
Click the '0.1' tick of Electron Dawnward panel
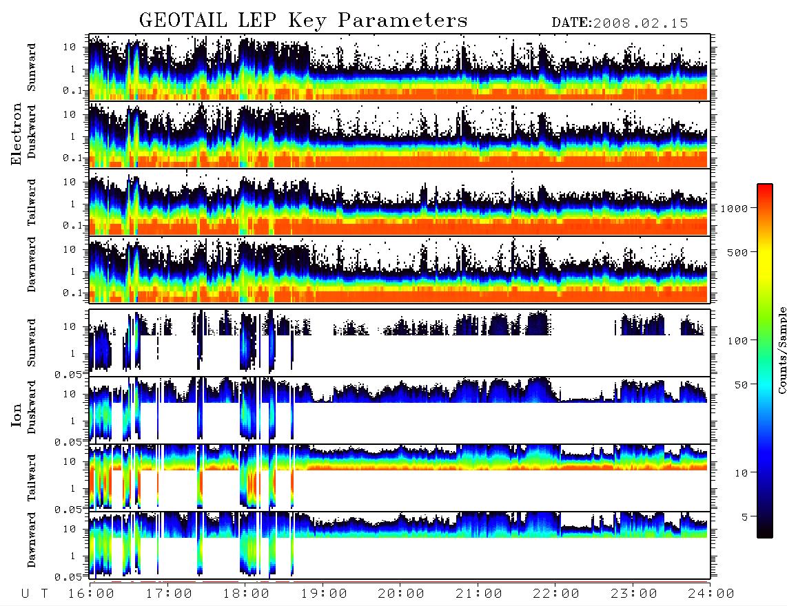73,293
